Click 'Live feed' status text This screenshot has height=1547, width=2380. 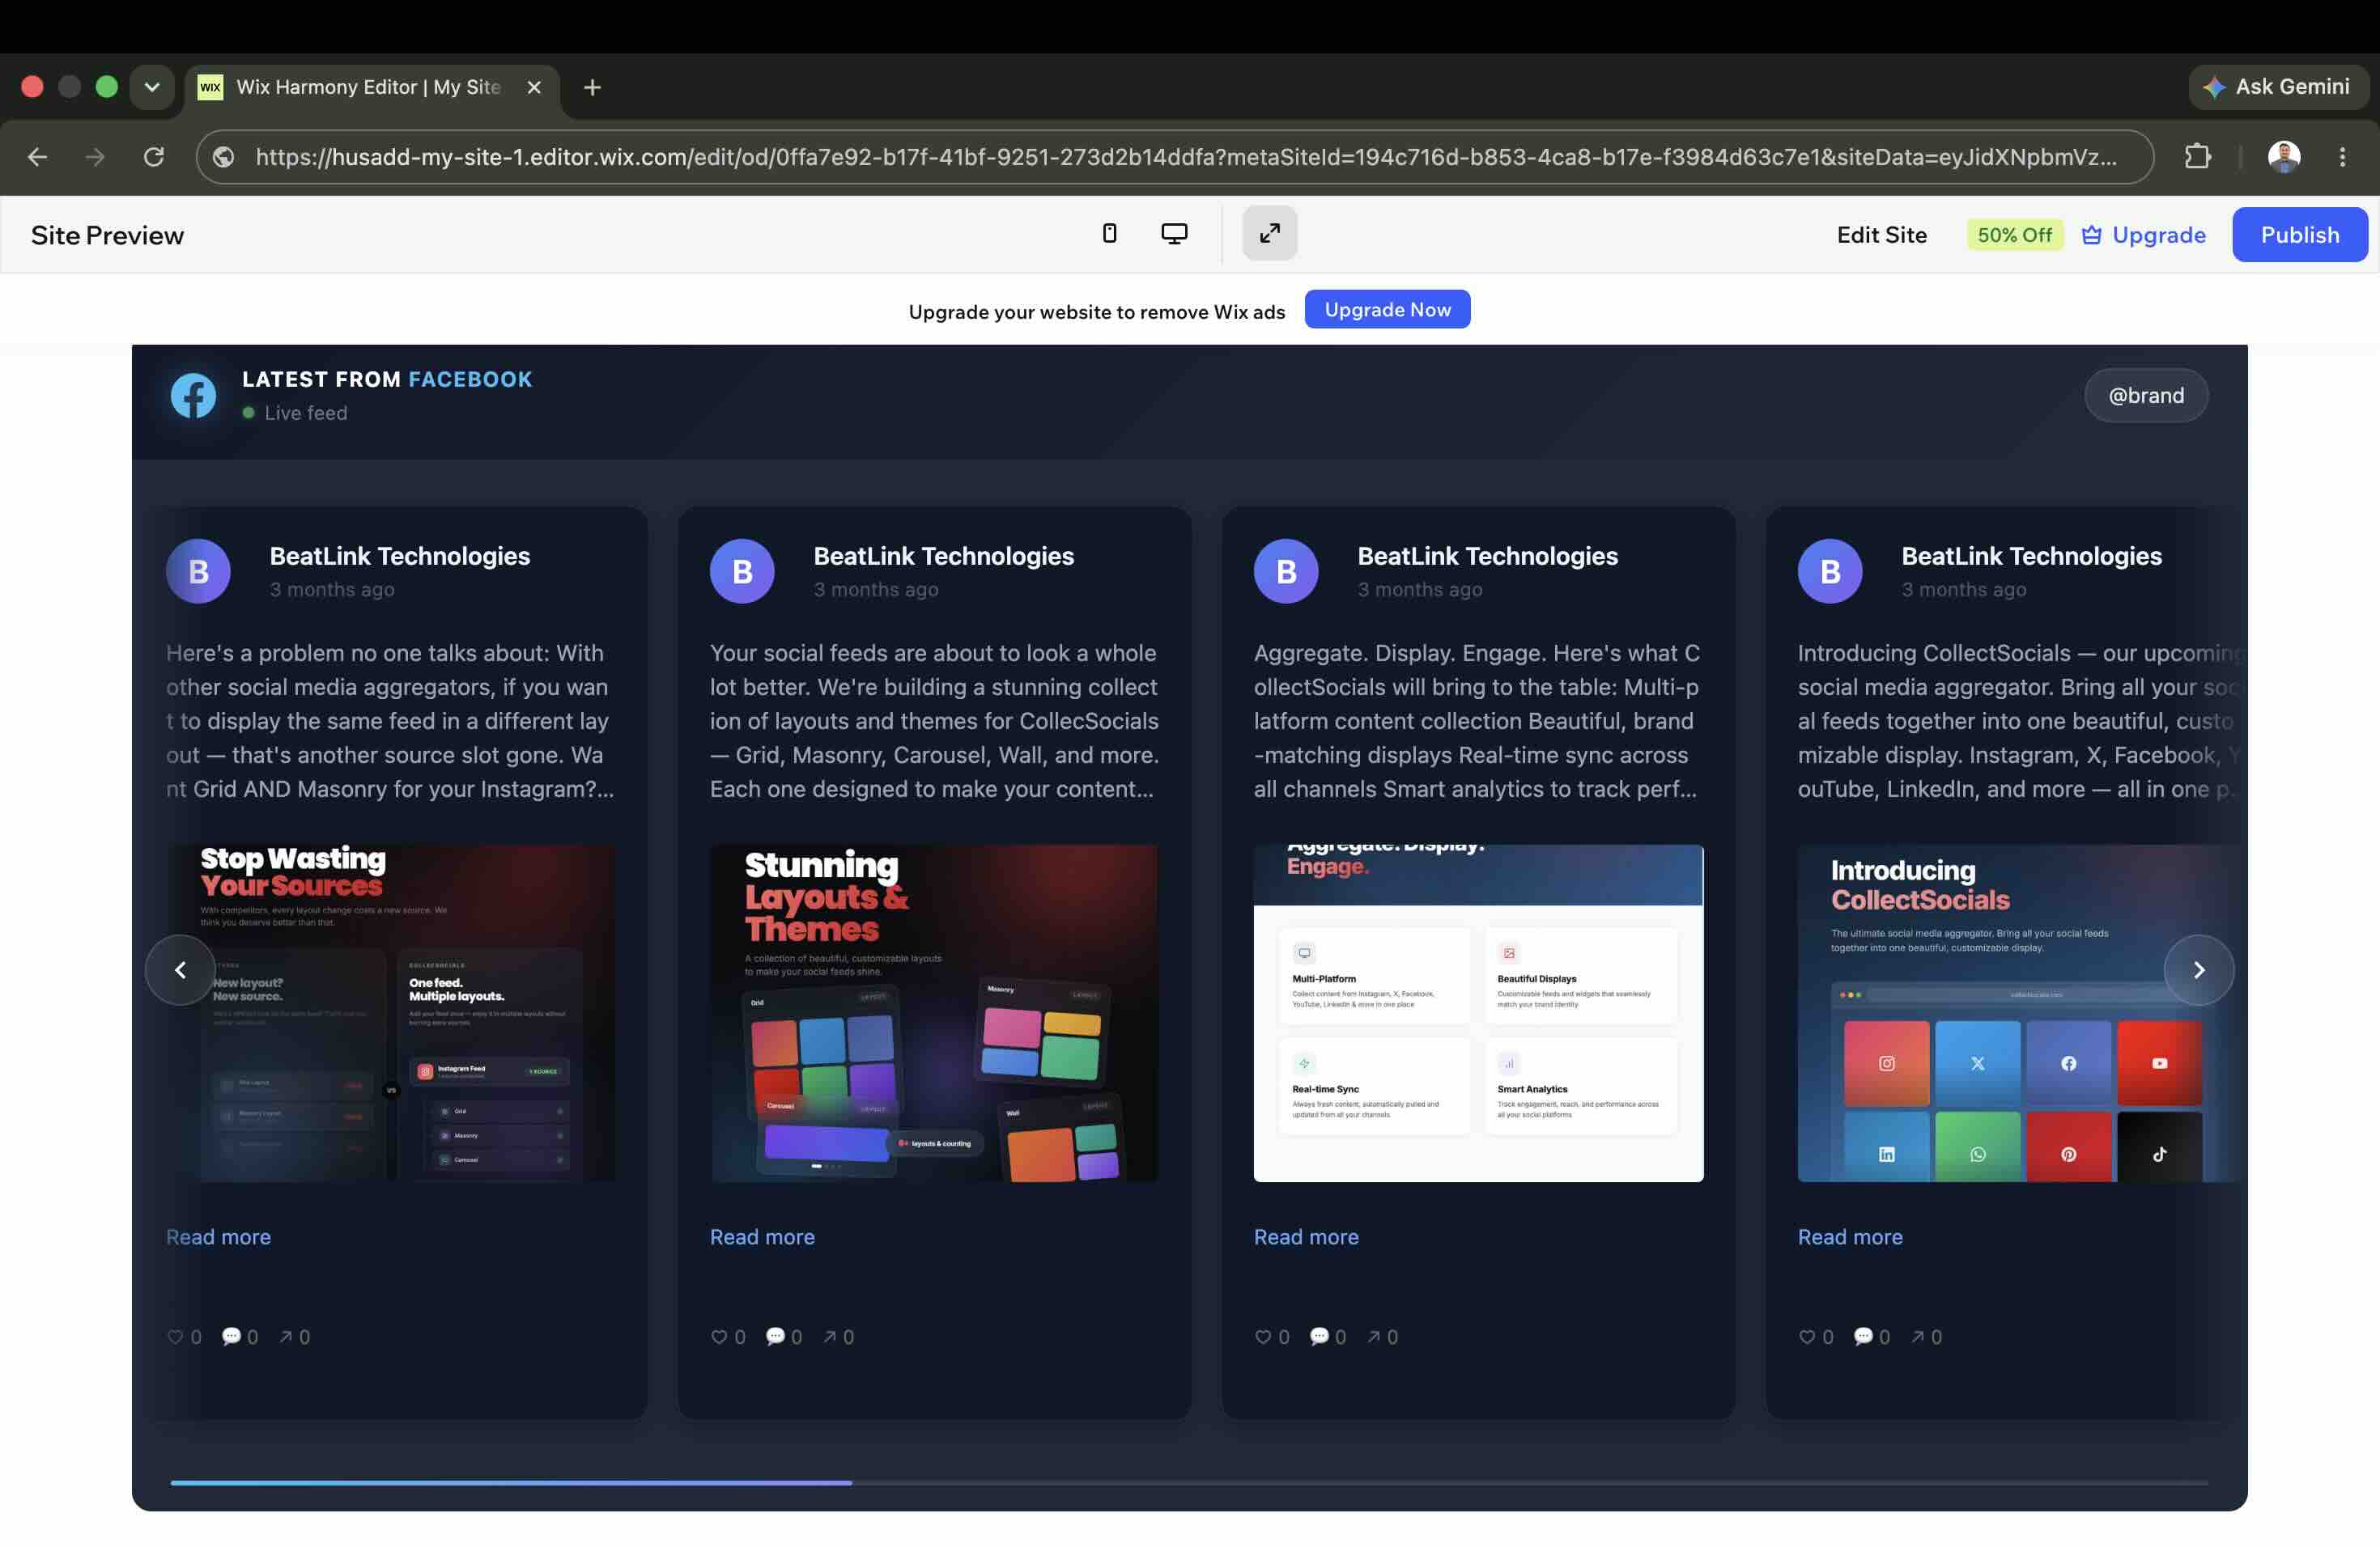[x=306, y=413]
